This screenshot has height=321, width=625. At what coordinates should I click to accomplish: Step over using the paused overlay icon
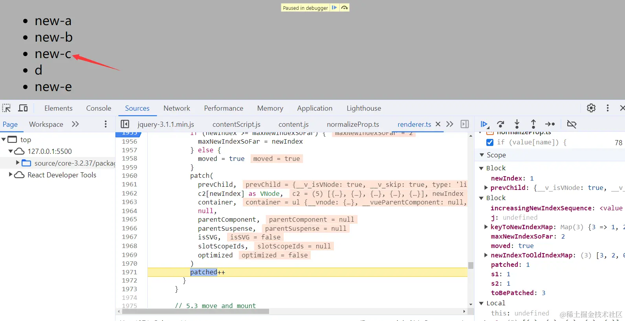click(345, 8)
